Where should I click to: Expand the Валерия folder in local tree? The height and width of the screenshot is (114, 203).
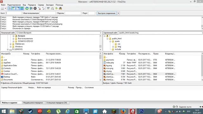(13, 36)
